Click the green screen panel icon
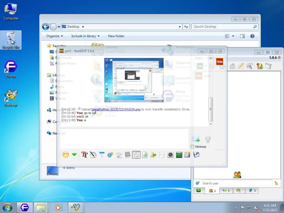 pyautogui.click(x=179, y=155)
